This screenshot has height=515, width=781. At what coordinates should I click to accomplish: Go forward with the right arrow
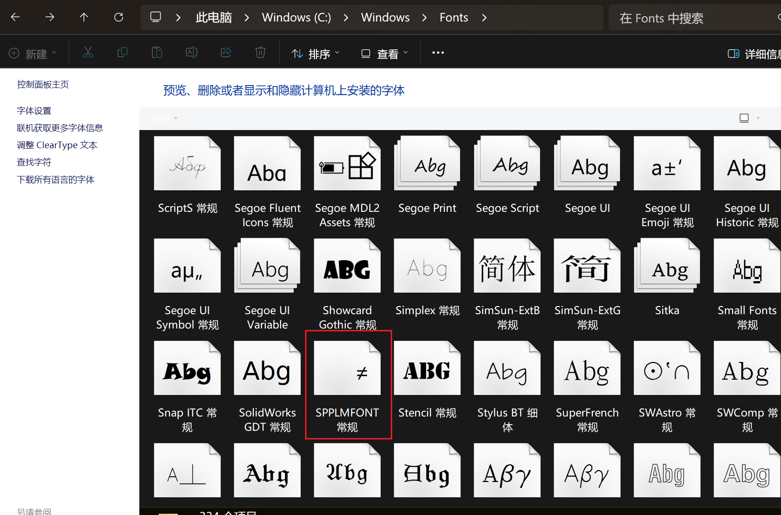coord(50,18)
